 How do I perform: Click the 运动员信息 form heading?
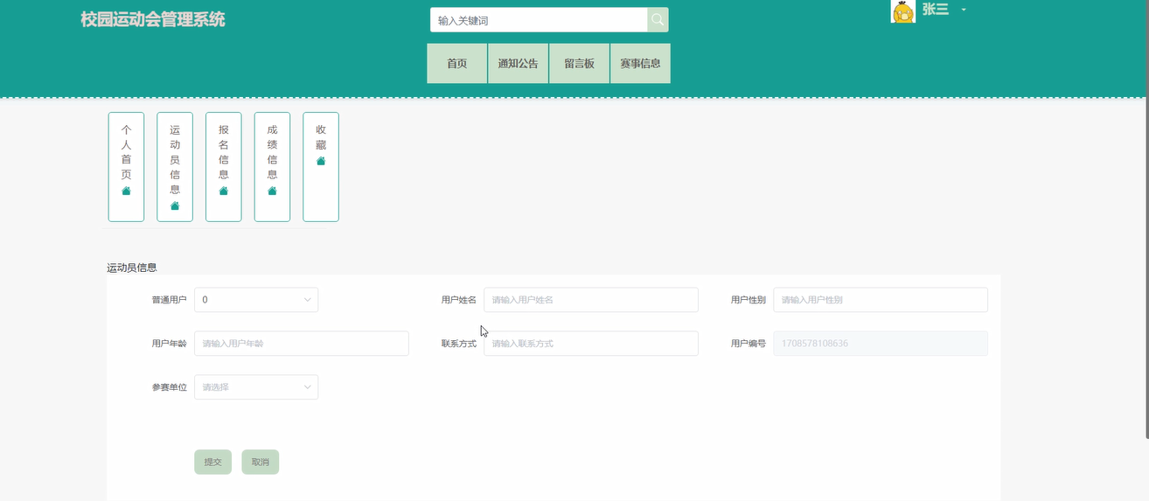tap(132, 268)
